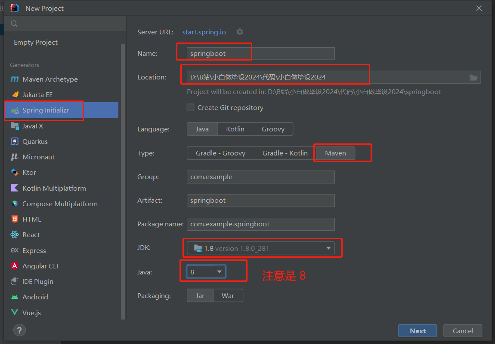Click the Artifact field
Image resolution: width=495 pixels, height=344 pixels.
coord(260,201)
